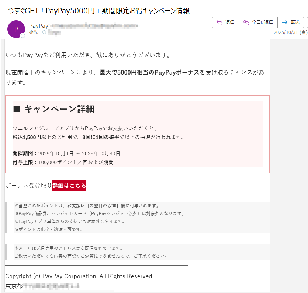
Task: Select the black square icon before キャンペーン詳細
Action: point(18,109)
